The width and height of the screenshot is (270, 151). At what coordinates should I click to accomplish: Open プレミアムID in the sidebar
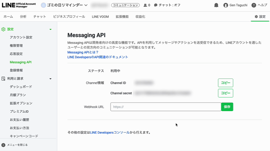19,112
